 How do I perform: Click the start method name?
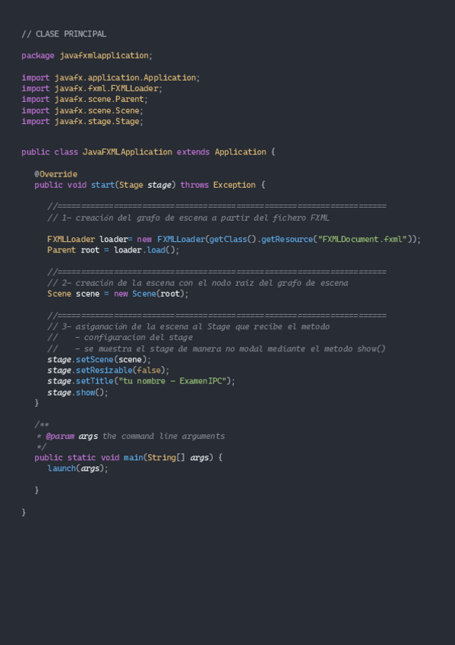103,185
